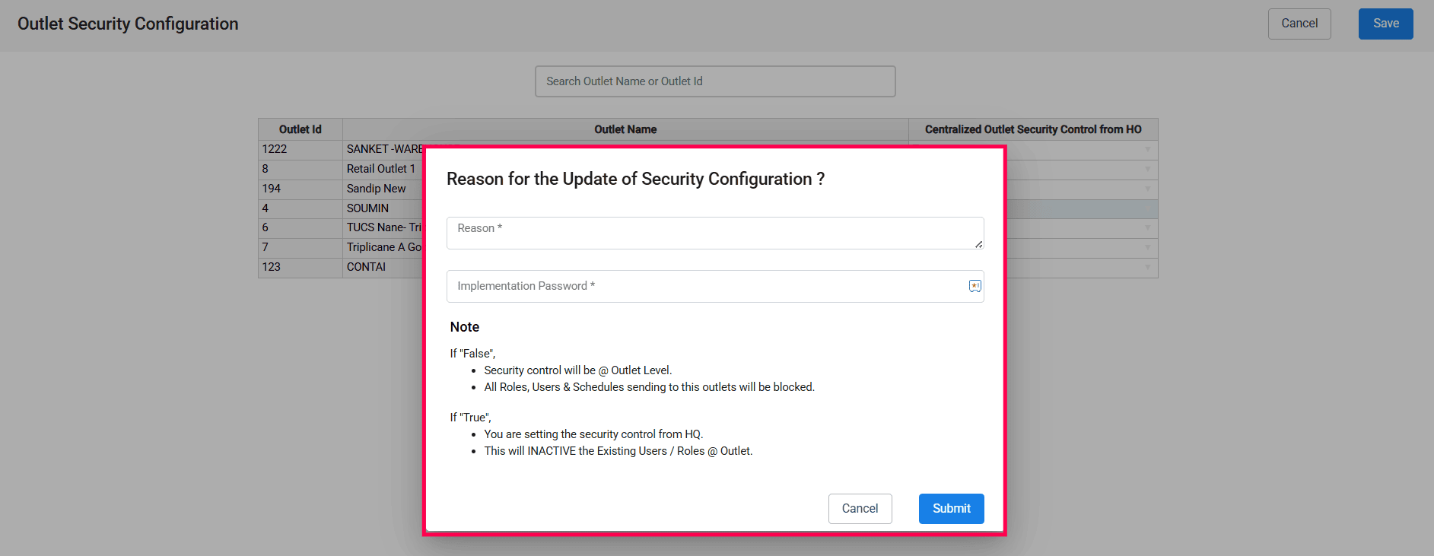Expand security control dropdown for Retail Outlet 1
The image size is (1434, 556).
[x=1147, y=170]
